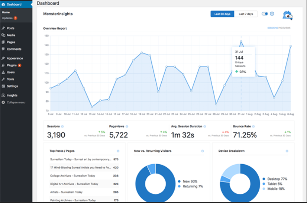Toggle the MonsterInsights overview switch
This screenshot has height=203, width=307.
point(265,14)
